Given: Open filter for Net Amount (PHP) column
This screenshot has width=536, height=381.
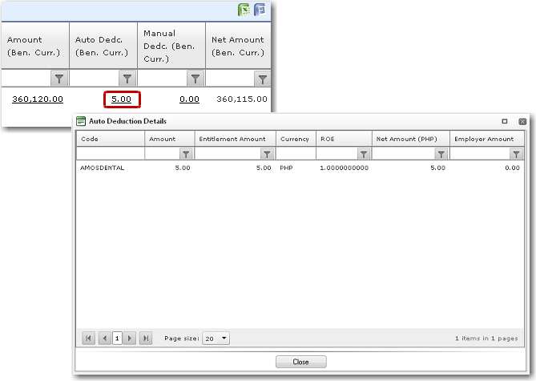Looking at the screenshot, I should click(x=441, y=154).
